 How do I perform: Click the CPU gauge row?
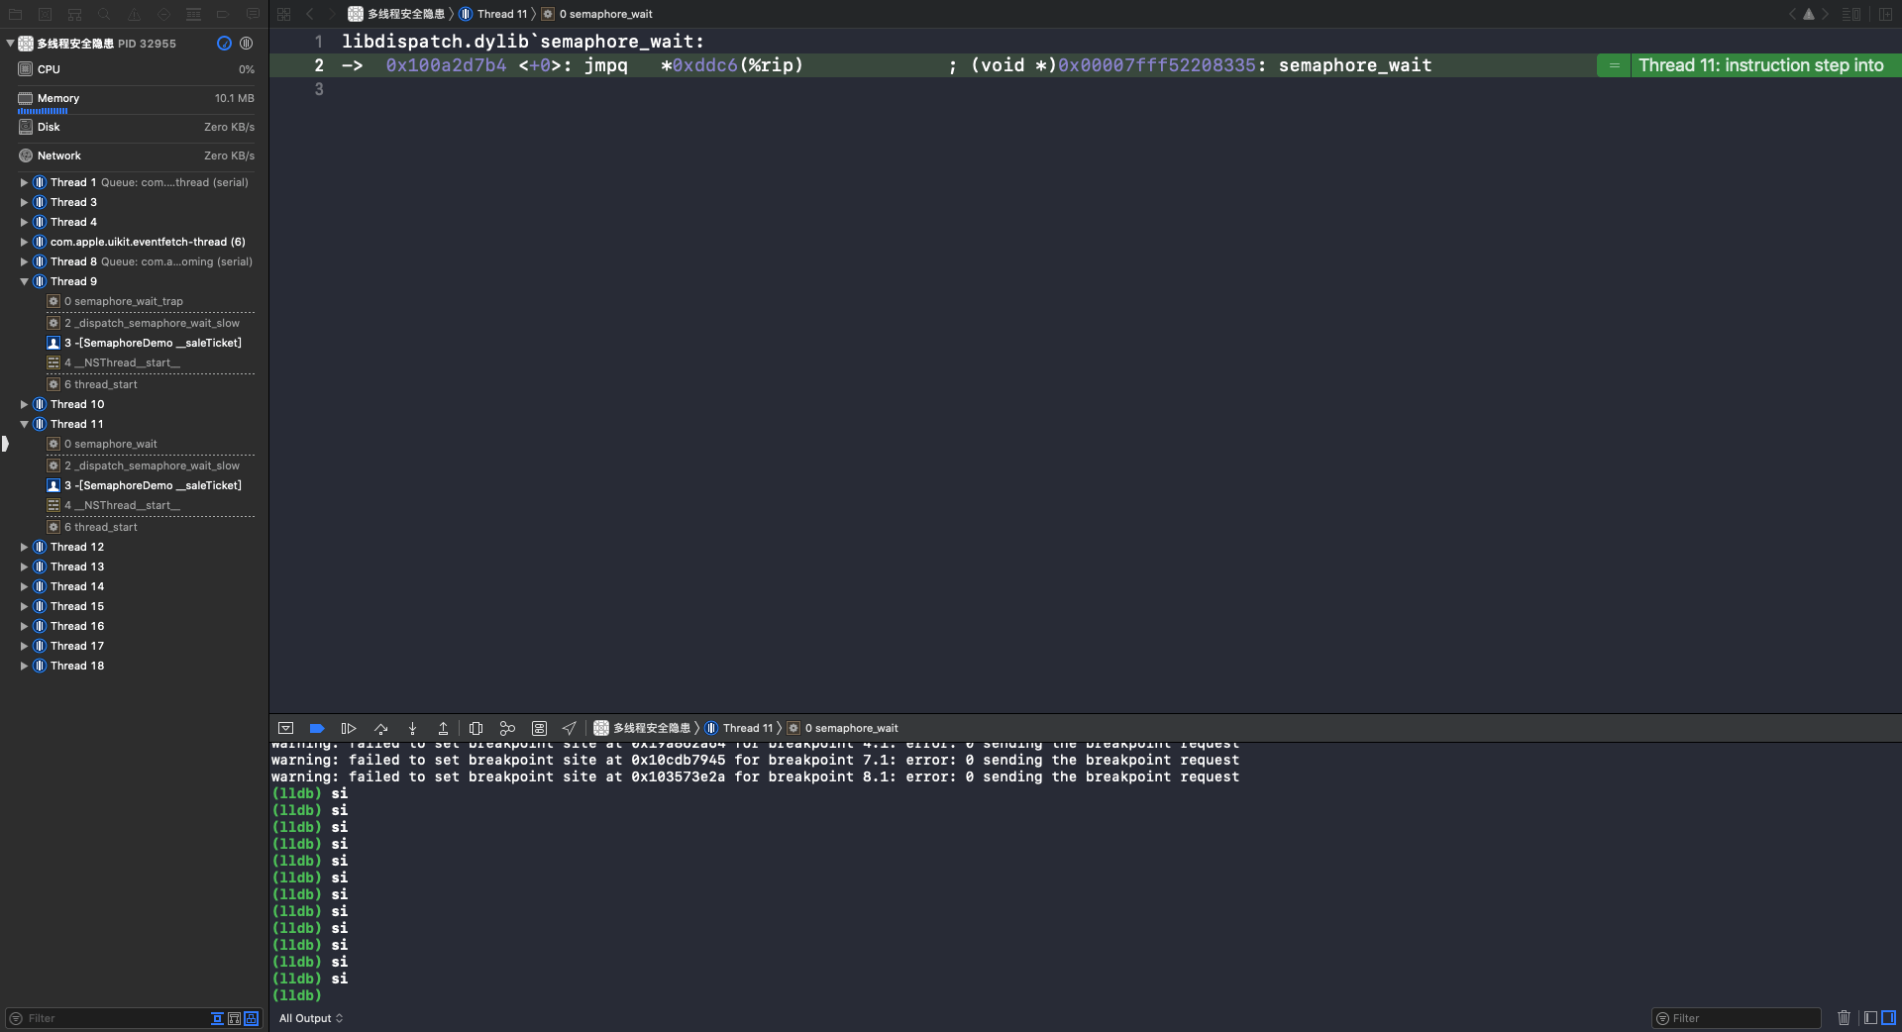tap(136, 69)
